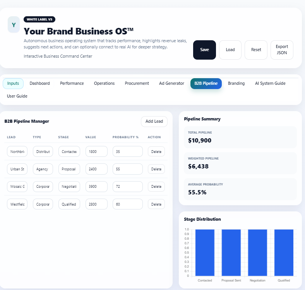Click the value field showing 2800

pos(96,204)
